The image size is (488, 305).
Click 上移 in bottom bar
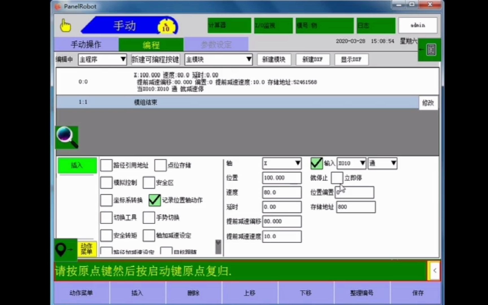(250, 293)
